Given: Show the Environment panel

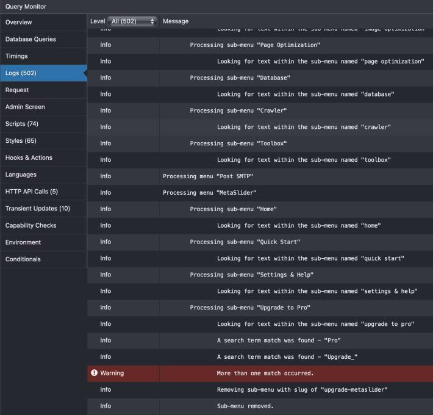Looking at the screenshot, I should [x=23, y=242].
